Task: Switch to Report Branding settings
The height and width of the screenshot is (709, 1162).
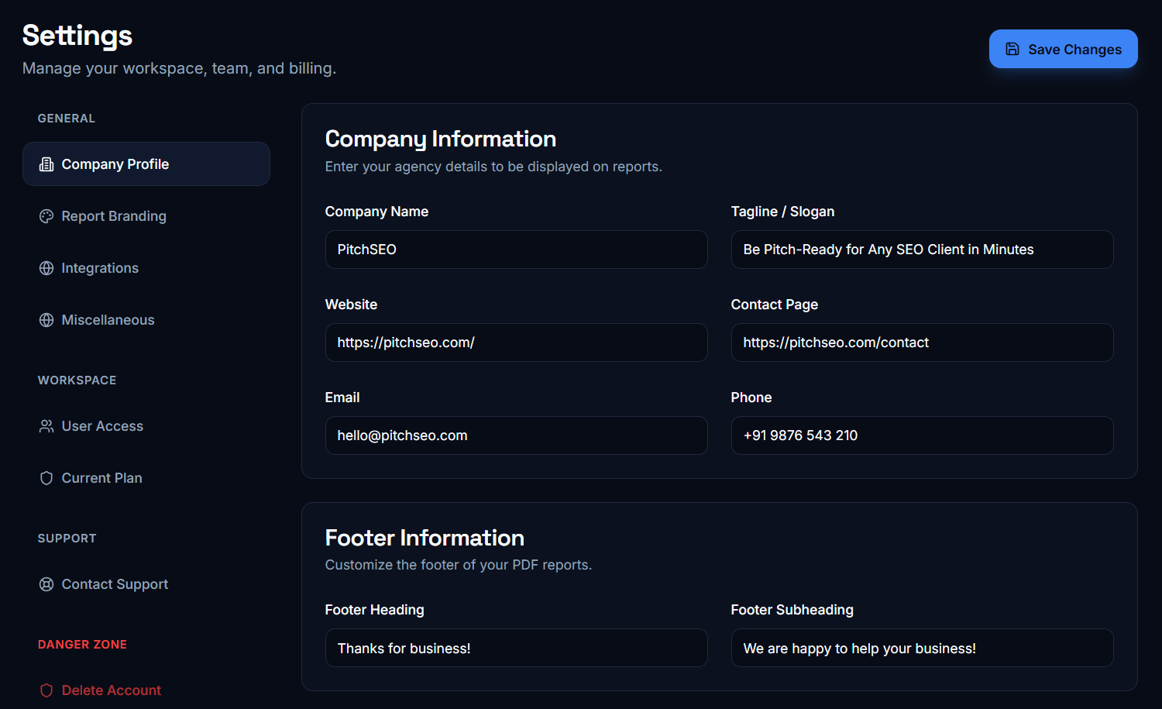Action: [x=146, y=216]
